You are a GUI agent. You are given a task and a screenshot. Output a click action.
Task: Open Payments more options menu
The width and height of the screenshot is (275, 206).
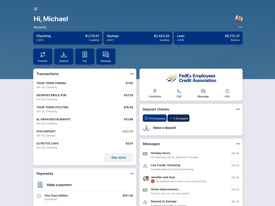point(132,174)
